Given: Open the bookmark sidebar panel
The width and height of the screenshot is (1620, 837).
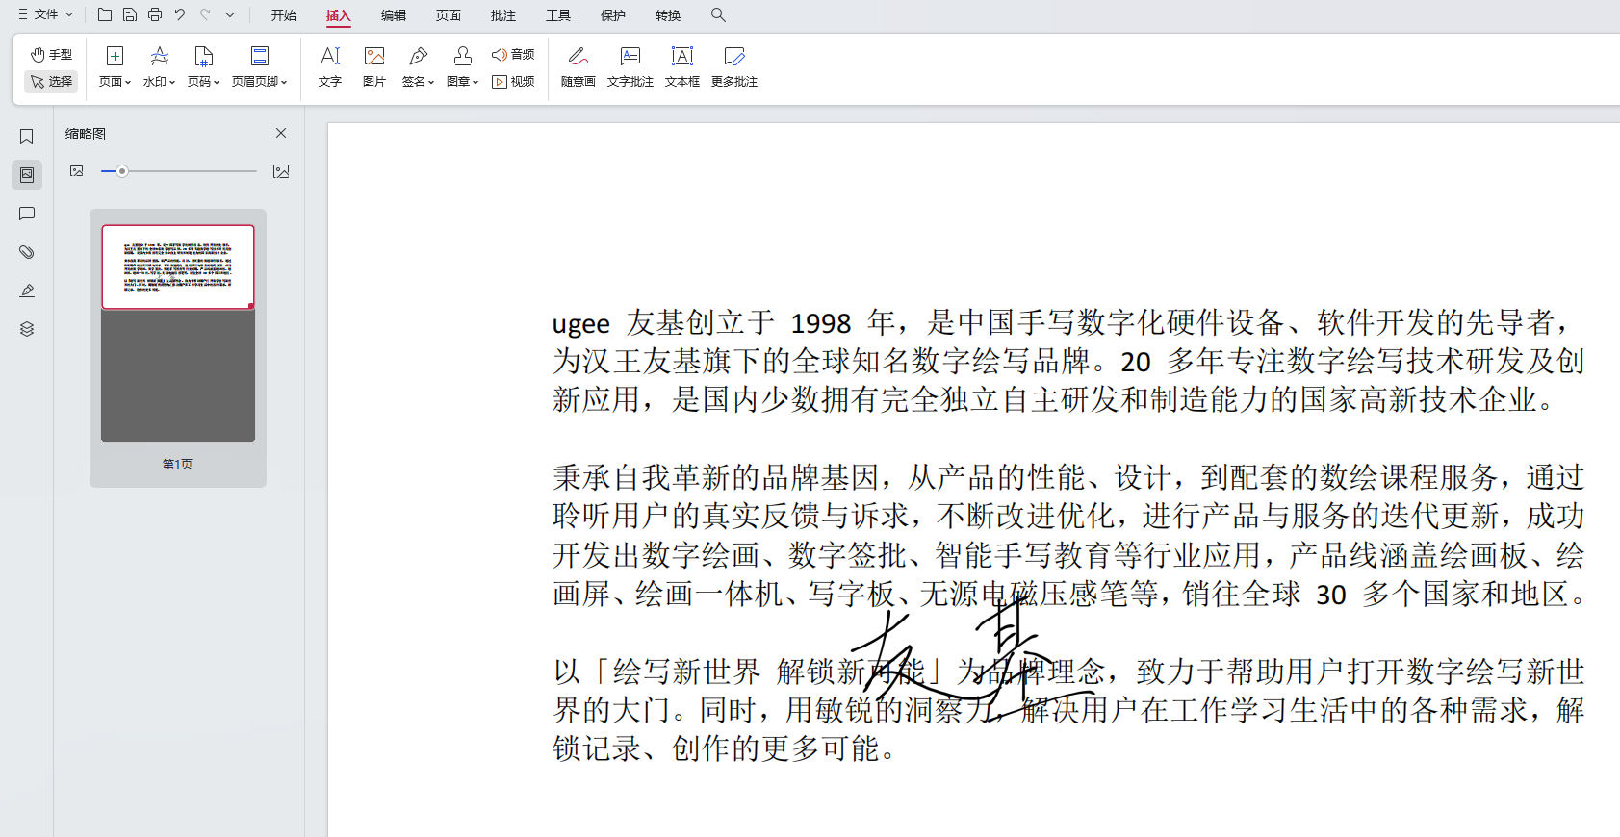Looking at the screenshot, I should (27, 137).
